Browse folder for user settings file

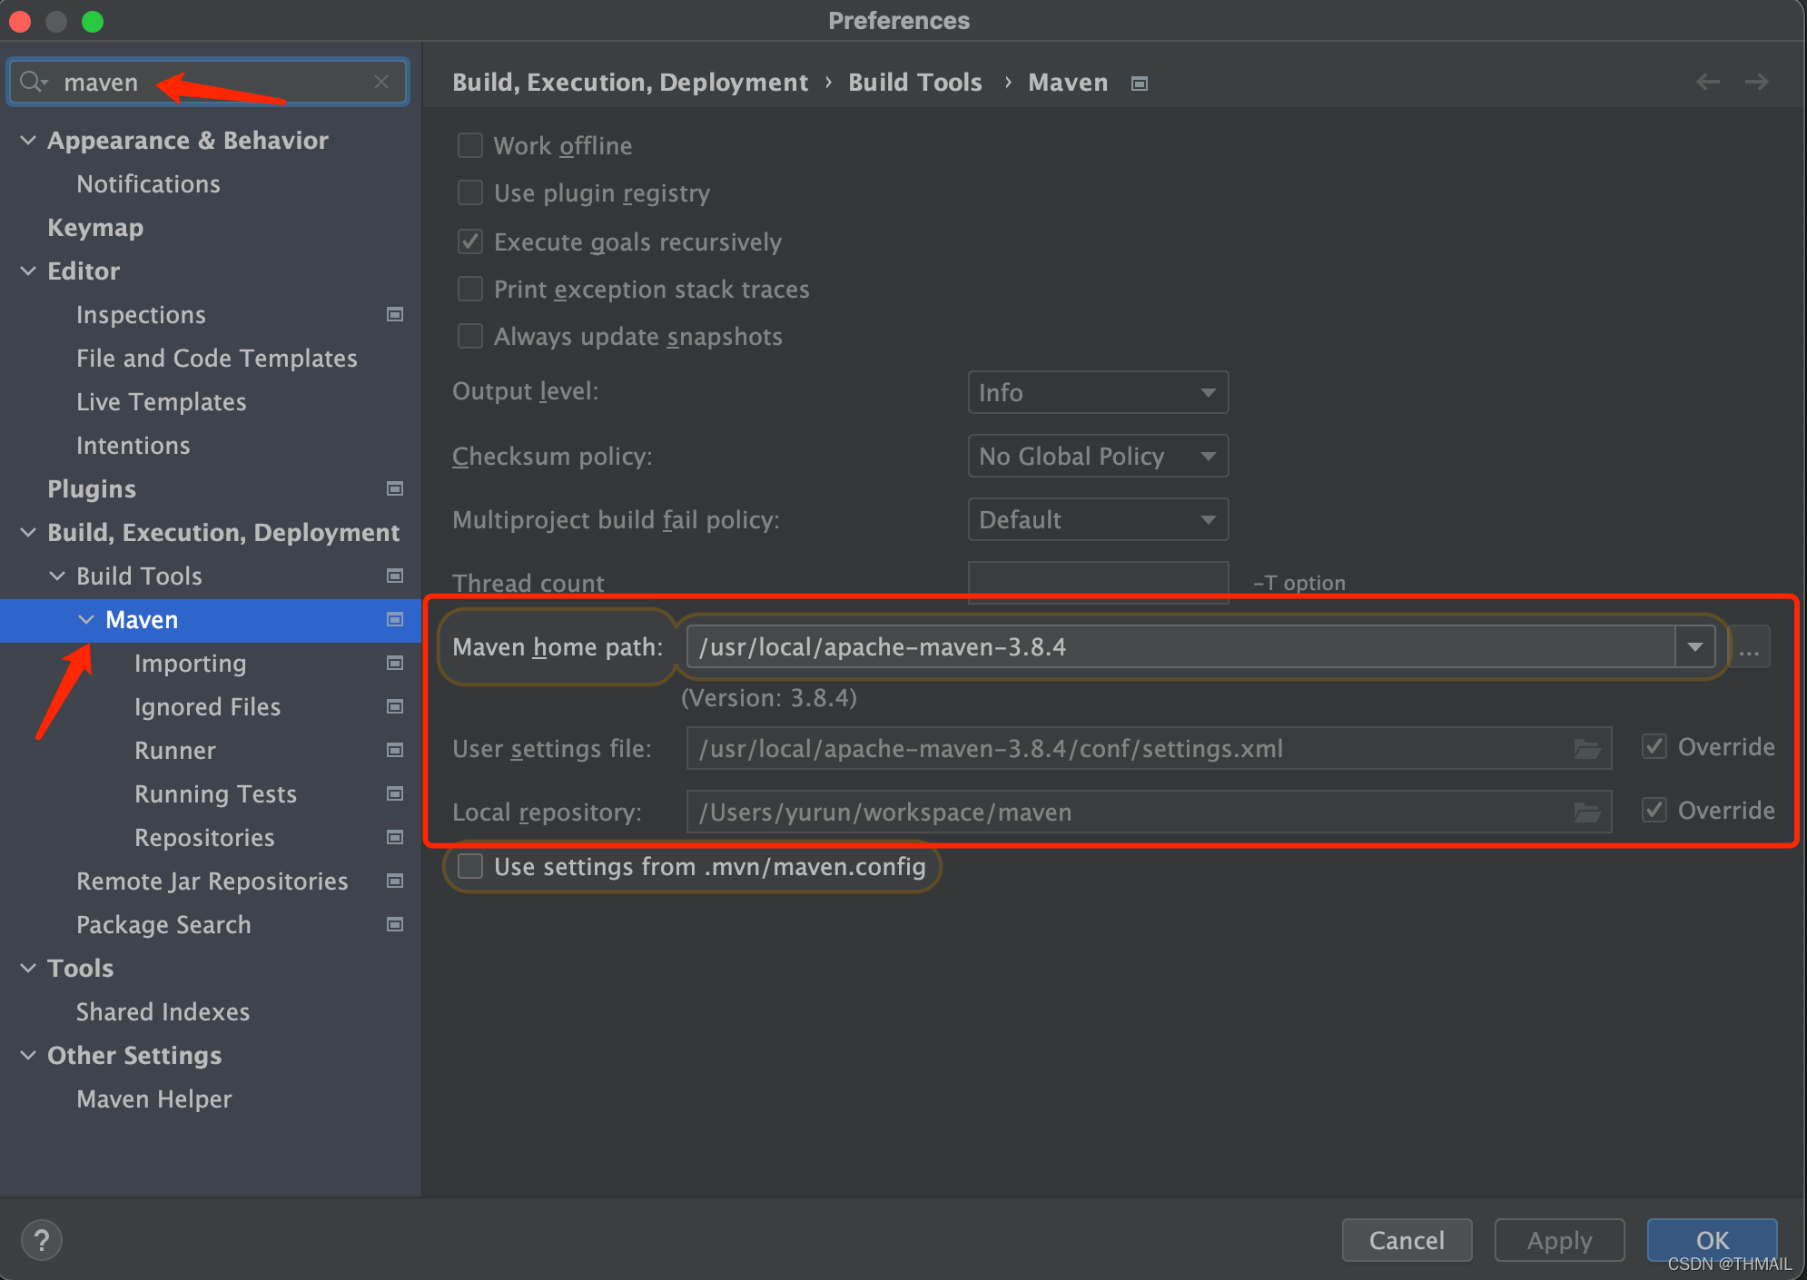pos(1586,749)
